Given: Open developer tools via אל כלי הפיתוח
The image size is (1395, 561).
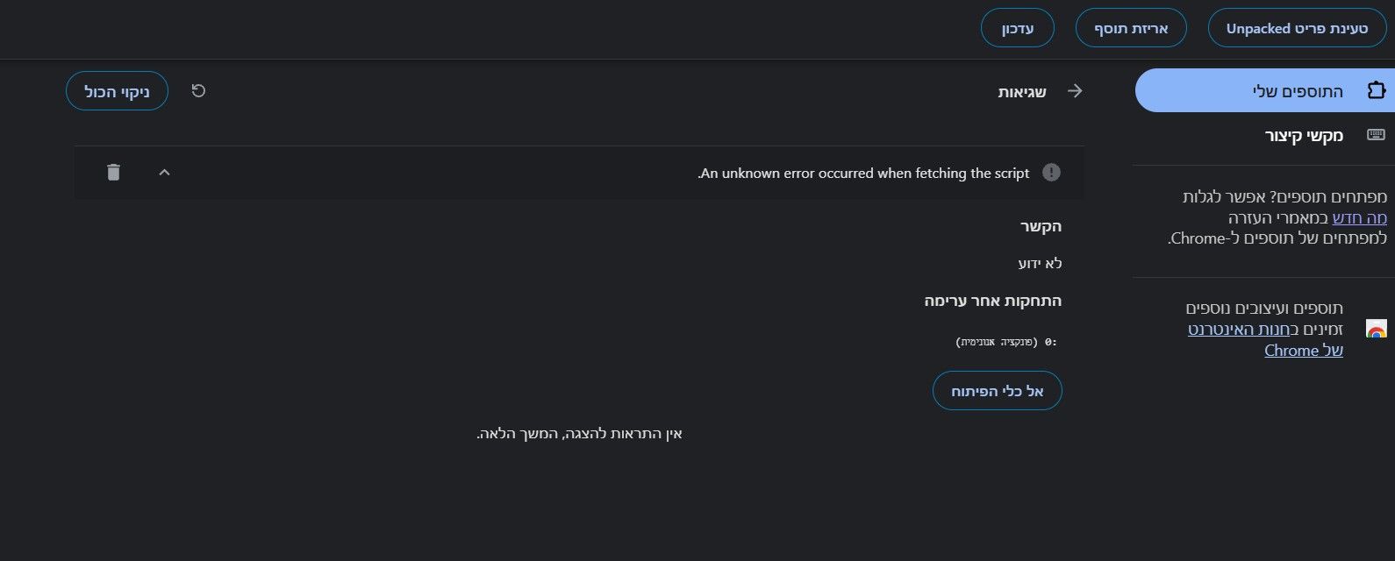Looking at the screenshot, I should pos(998,391).
